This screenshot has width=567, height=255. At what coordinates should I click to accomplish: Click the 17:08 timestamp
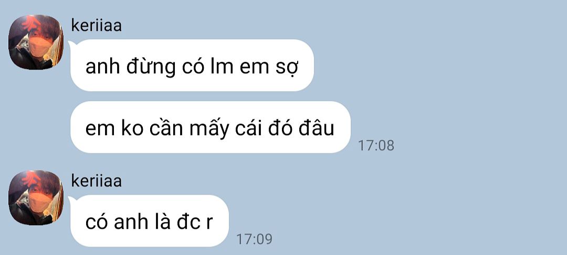(x=376, y=146)
